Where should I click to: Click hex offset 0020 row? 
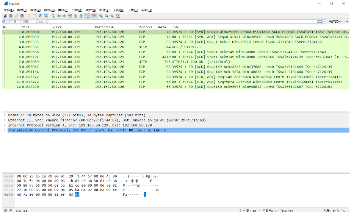pyautogui.click(x=9, y=186)
